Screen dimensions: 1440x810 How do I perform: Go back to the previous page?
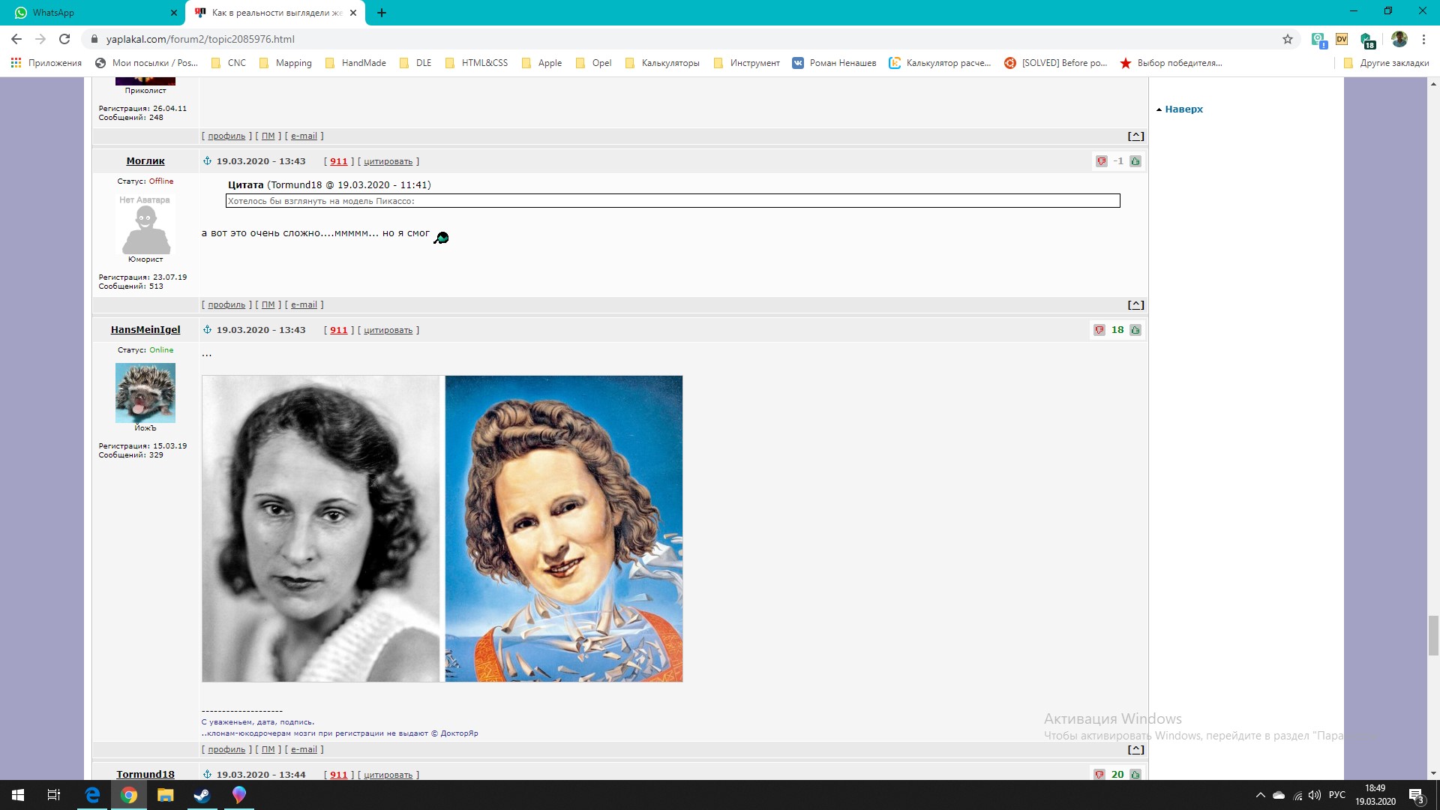[x=16, y=39]
